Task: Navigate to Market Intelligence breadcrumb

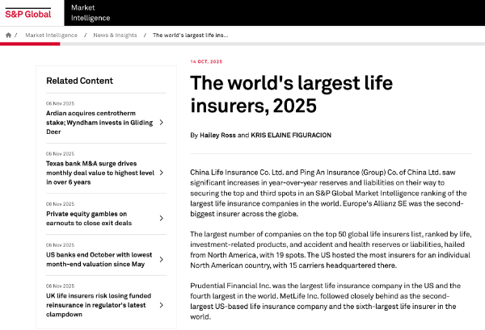Action: tap(52, 36)
